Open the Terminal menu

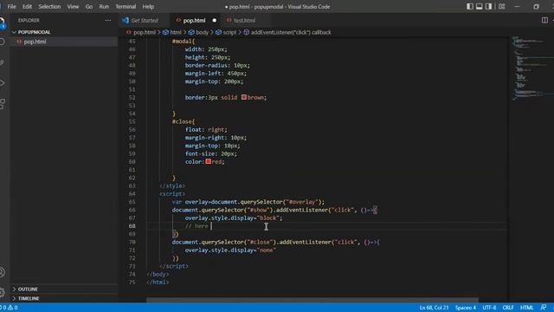(x=126, y=6)
